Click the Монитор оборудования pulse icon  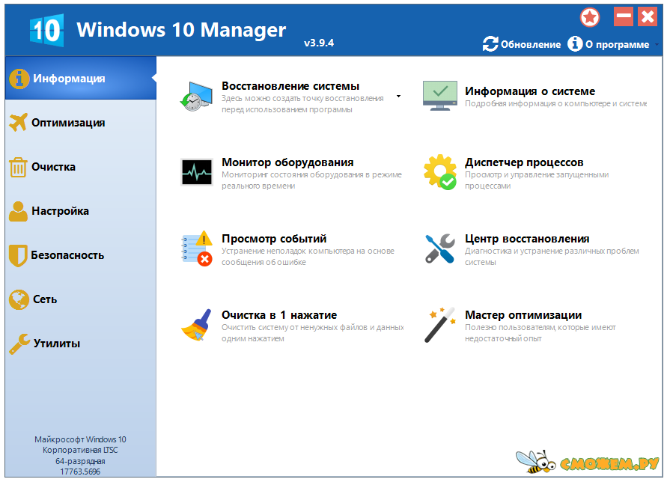click(197, 172)
